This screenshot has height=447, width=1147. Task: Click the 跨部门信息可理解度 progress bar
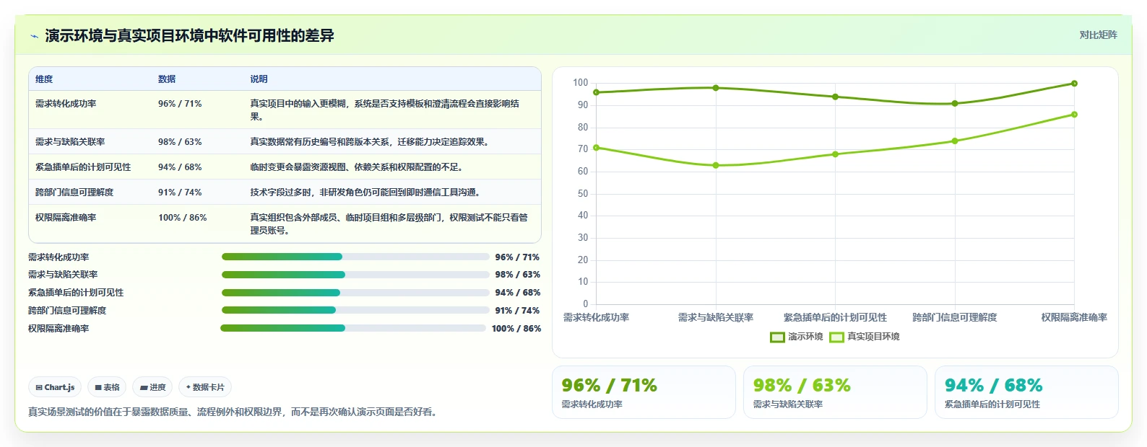coord(355,311)
